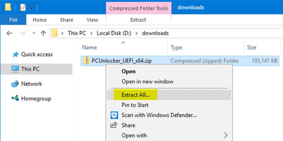Sort by the Size column header

click(x=252, y=47)
